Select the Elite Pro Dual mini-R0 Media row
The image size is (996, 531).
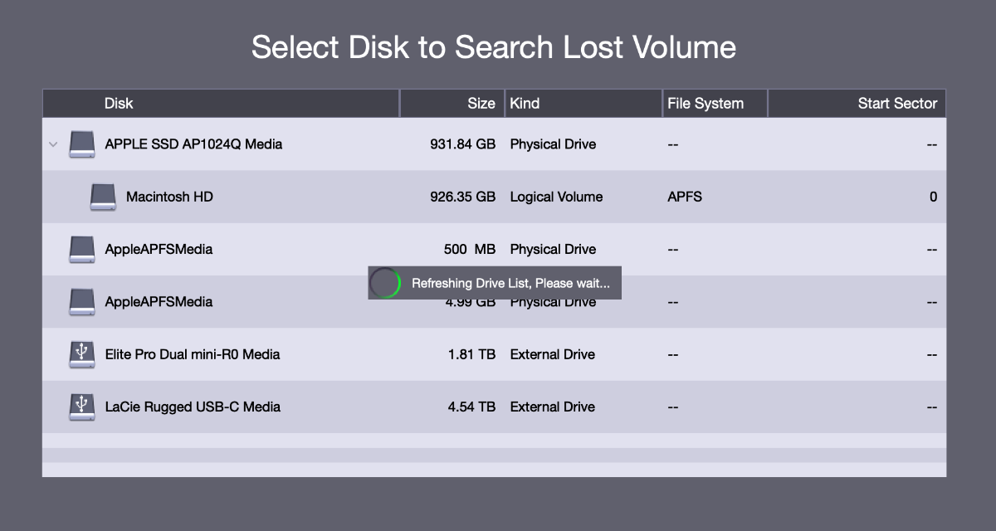click(x=193, y=354)
